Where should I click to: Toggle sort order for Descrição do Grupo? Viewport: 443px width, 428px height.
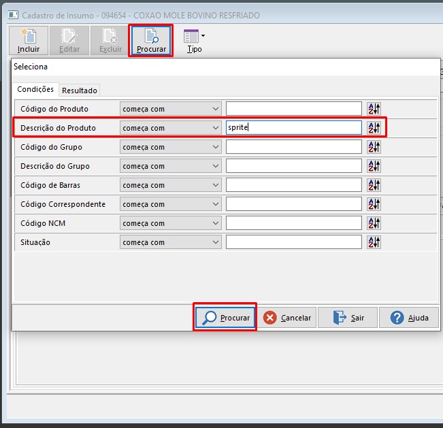click(x=374, y=166)
